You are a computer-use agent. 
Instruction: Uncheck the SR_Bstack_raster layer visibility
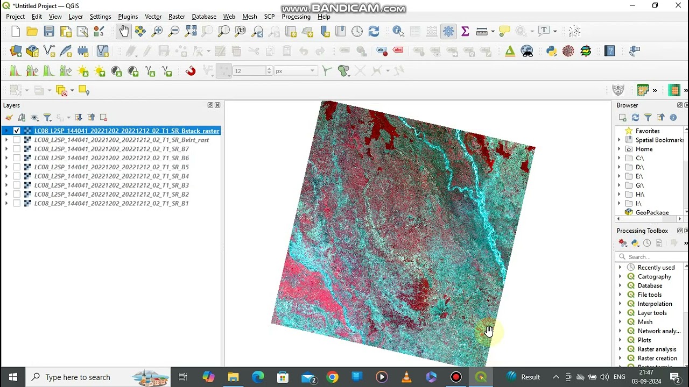pos(17,131)
